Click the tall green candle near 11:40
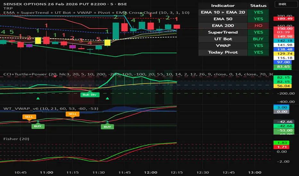 click(x=116, y=31)
